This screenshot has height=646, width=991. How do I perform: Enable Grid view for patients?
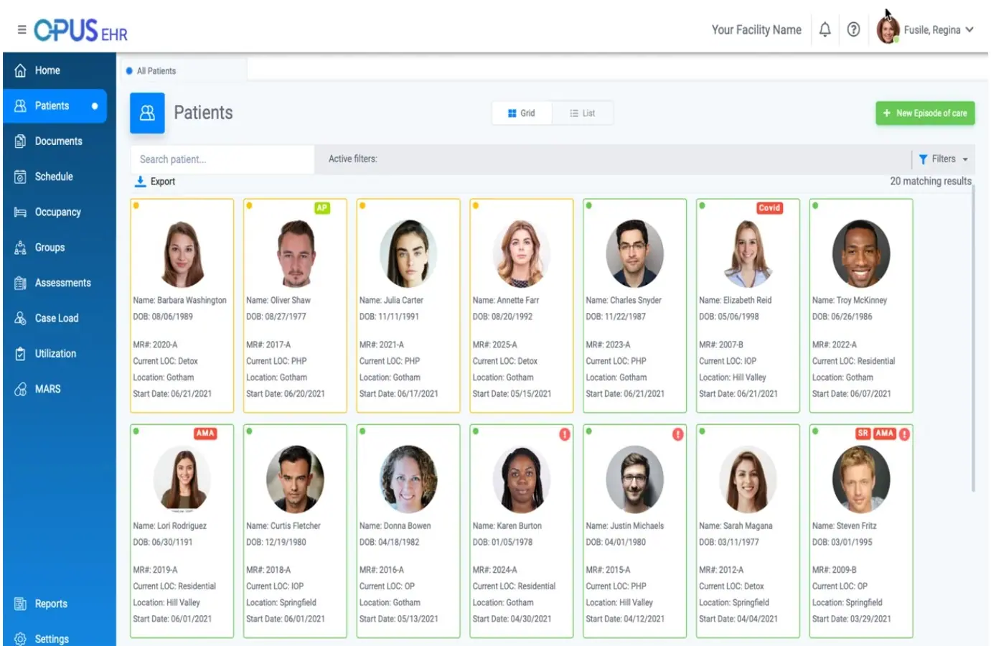point(522,113)
